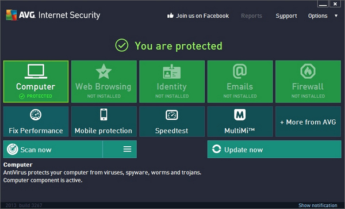Click the Identity badge icon

[171, 71]
